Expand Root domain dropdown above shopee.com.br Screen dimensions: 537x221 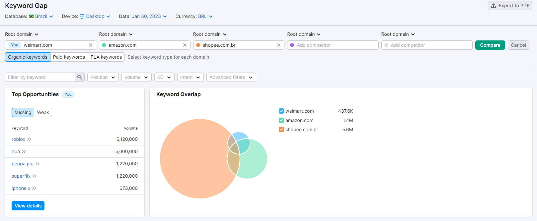210,34
